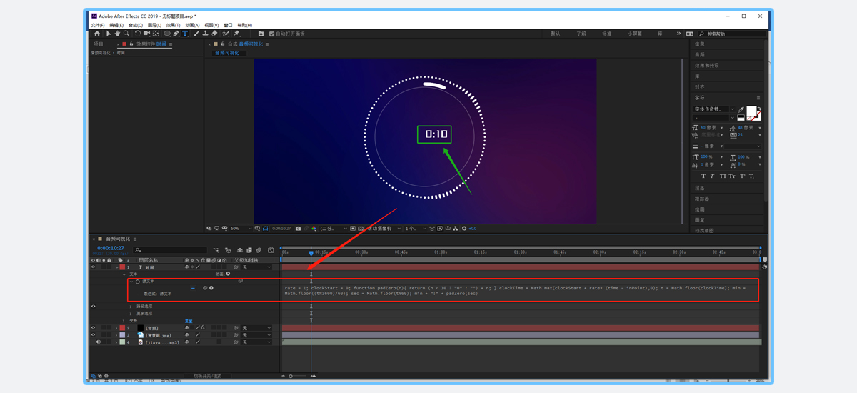Open the 文件(F) menu
Image resolution: width=857 pixels, height=393 pixels.
[x=98, y=25]
